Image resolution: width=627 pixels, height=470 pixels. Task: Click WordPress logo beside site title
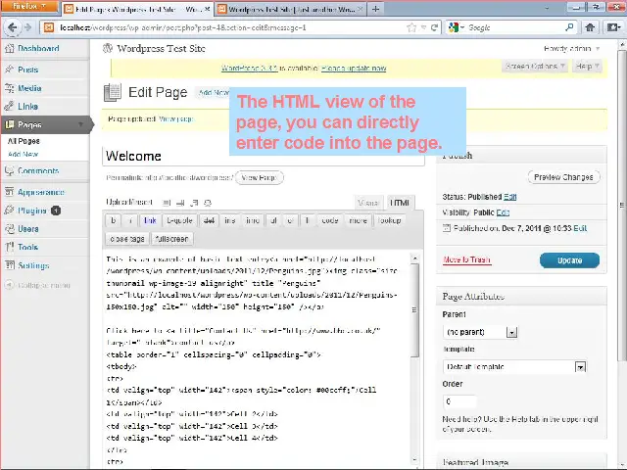[x=108, y=48]
